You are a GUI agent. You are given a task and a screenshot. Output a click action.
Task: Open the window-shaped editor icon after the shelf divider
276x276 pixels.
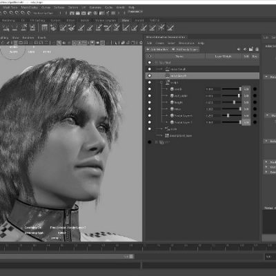pyautogui.click(x=44, y=28)
